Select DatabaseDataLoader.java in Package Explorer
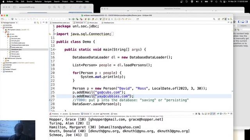250x140 pixels. (x=20, y=45)
